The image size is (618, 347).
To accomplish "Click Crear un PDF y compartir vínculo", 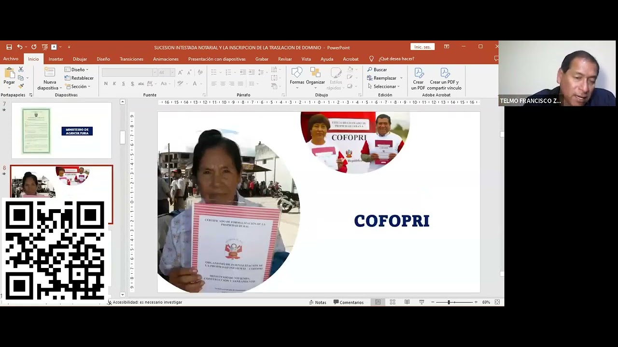I will pos(444,79).
